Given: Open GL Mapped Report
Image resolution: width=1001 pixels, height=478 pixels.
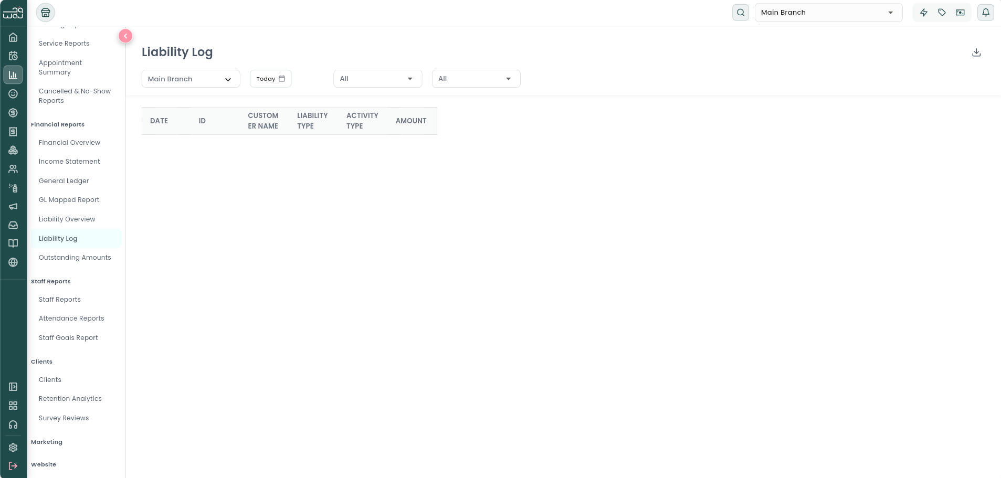Looking at the screenshot, I should point(69,200).
